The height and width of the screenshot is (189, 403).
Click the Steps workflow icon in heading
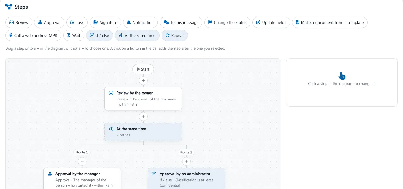pyautogui.click(x=9, y=7)
